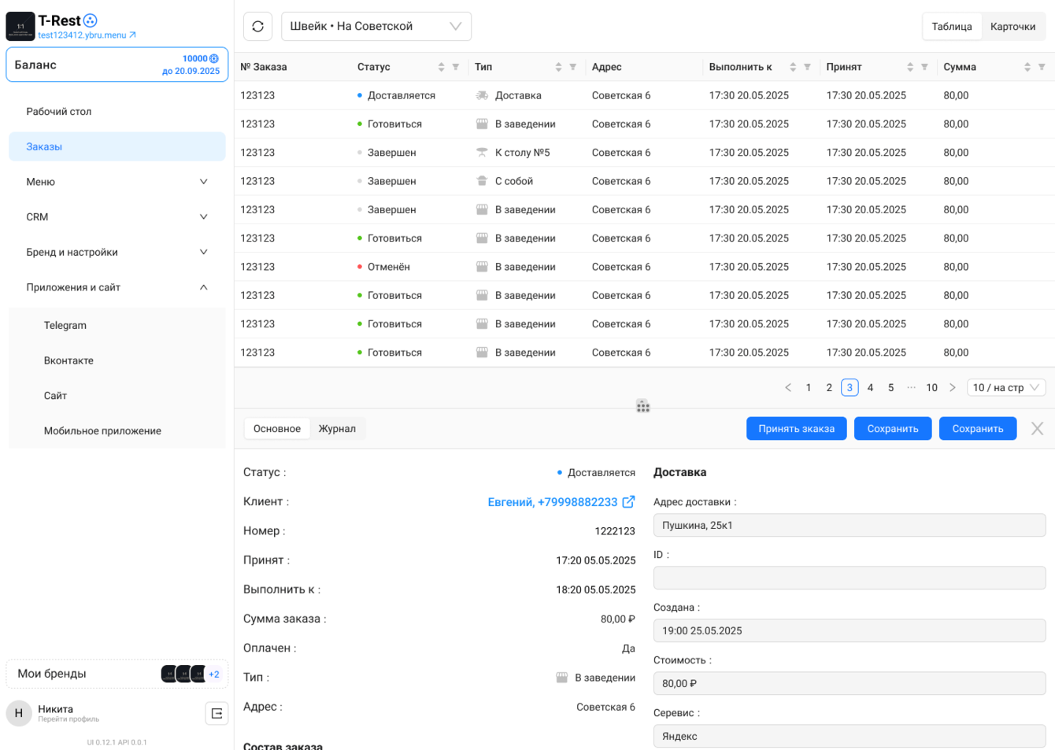Go to previous page arrow in pagination
1055x750 pixels.
click(788, 387)
